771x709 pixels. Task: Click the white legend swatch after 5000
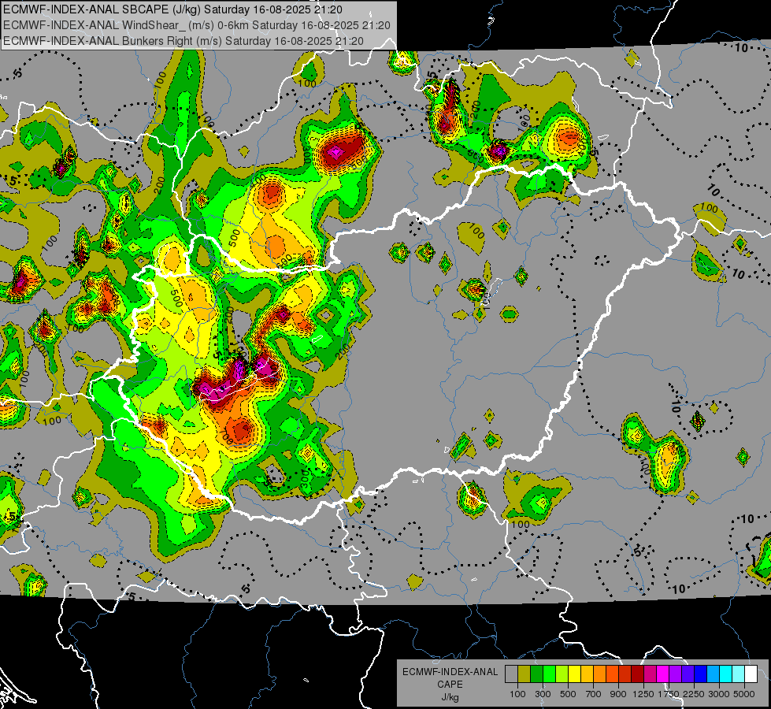(751, 674)
